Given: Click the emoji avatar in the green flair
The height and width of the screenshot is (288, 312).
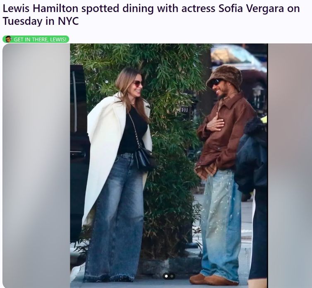Looking at the screenshot, I should pos(8,39).
